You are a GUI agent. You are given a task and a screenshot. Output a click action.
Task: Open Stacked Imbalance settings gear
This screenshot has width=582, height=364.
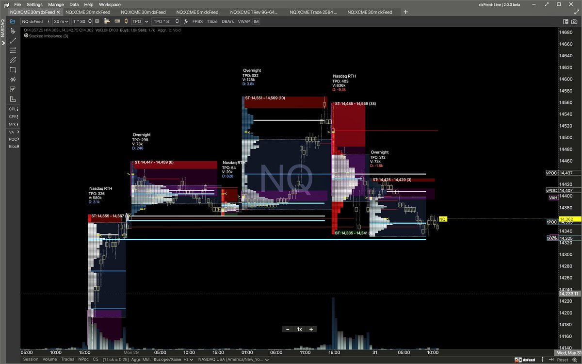(x=26, y=36)
